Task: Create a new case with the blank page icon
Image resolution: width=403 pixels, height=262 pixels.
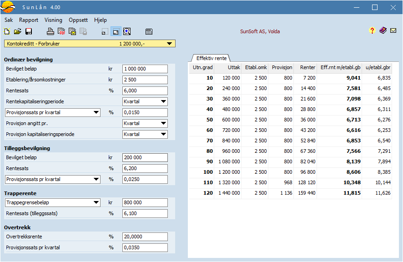Action: coord(7,31)
